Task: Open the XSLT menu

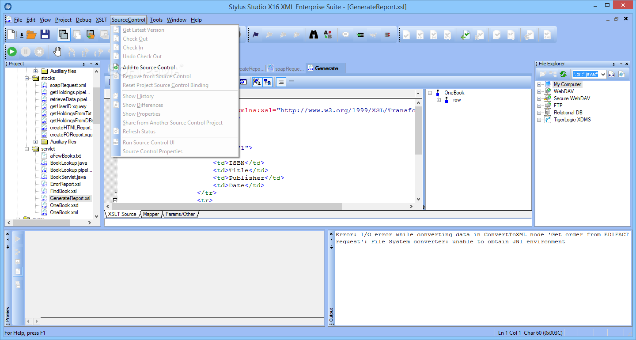Action: (x=101, y=20)
